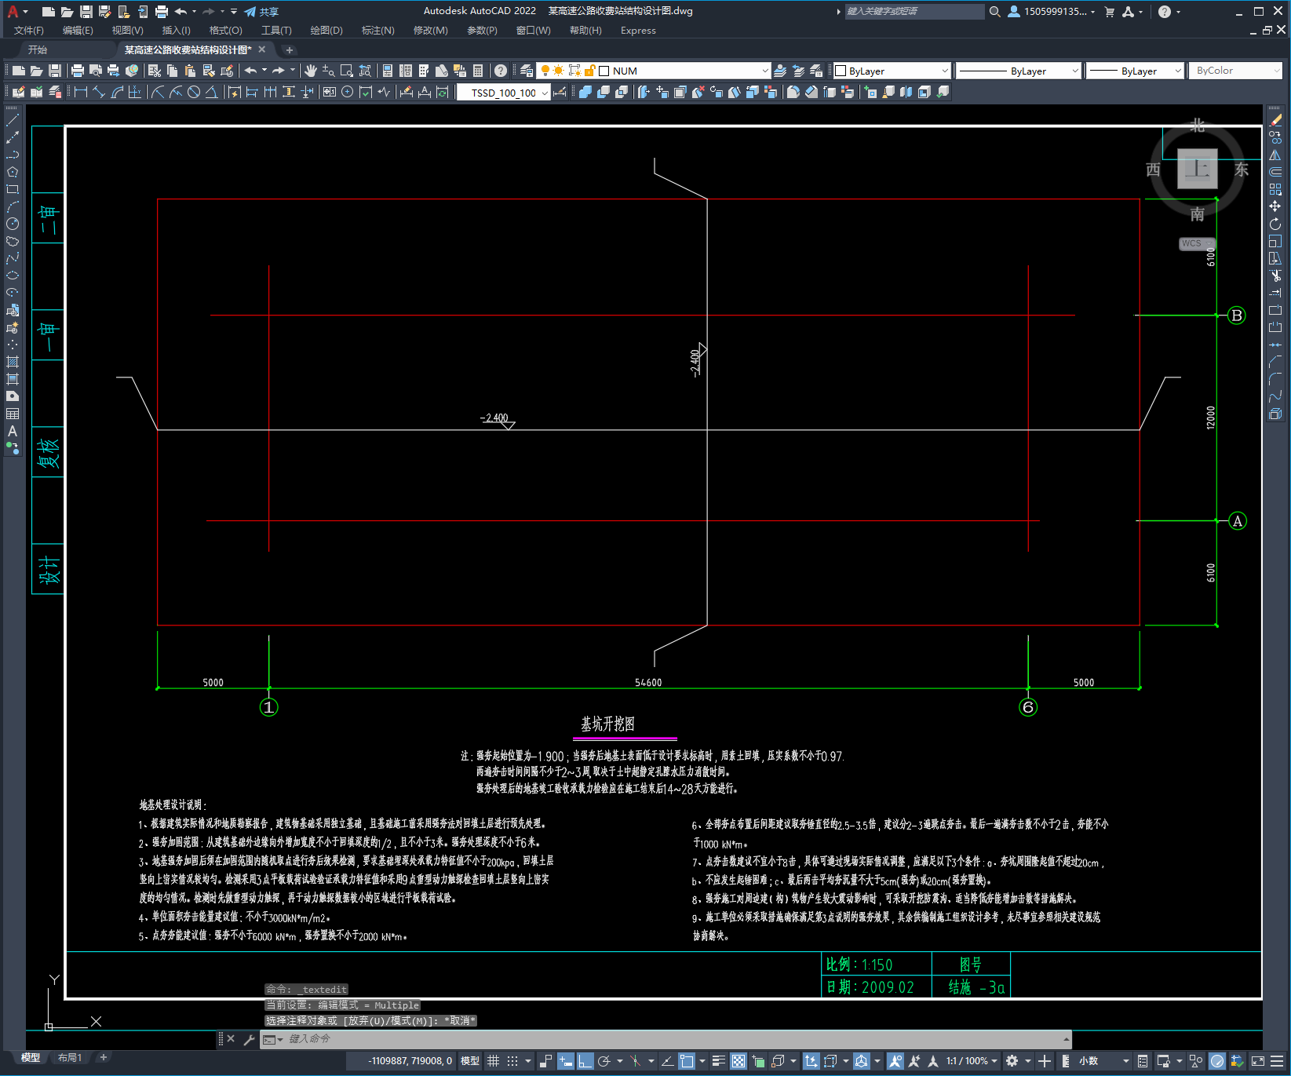The height and width of the screenshot is (1076, 1291).
Task: Select the Multiline Text 'A' tool
Action: click(x=13, y=431)
